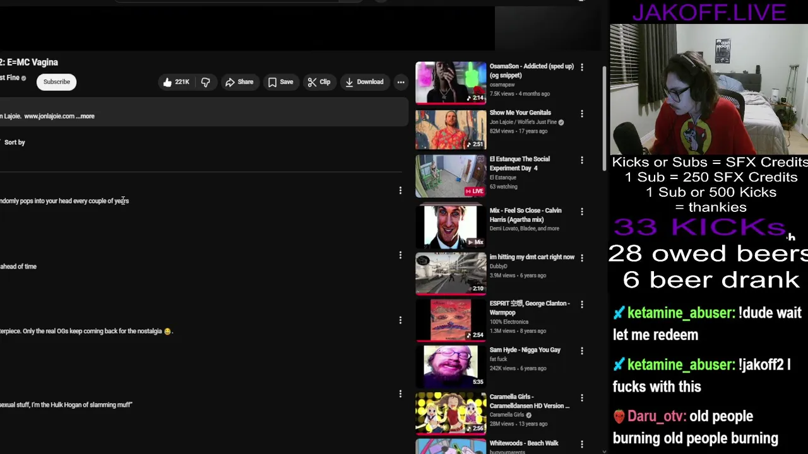Open Sam Hyde video thumbnail
Viewport: 808px width, 454px height.
point(451,366)
